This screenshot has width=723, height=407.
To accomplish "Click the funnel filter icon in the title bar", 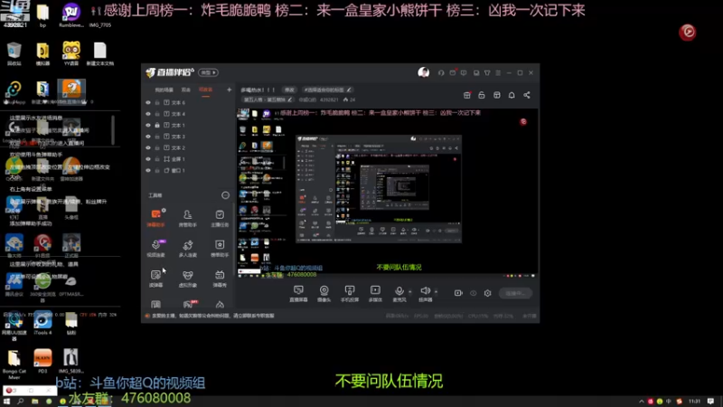I will coord(487,73).
